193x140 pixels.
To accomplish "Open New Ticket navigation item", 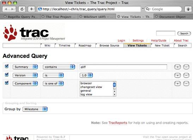I will (162, 45).
